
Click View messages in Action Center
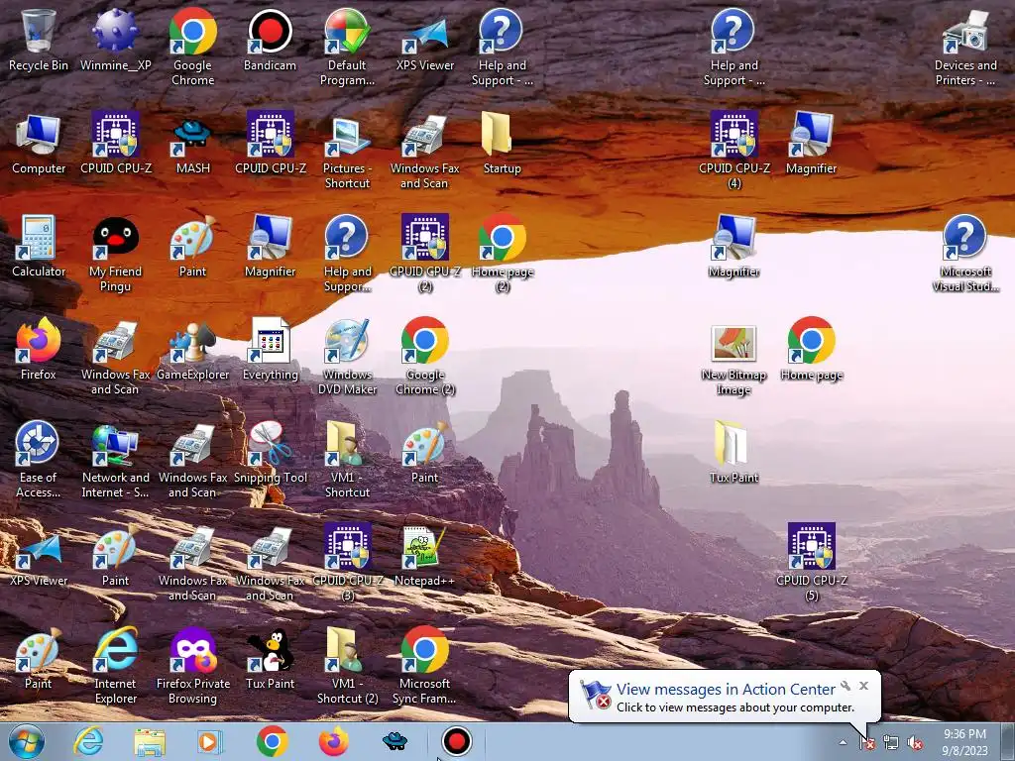point(726,690)
